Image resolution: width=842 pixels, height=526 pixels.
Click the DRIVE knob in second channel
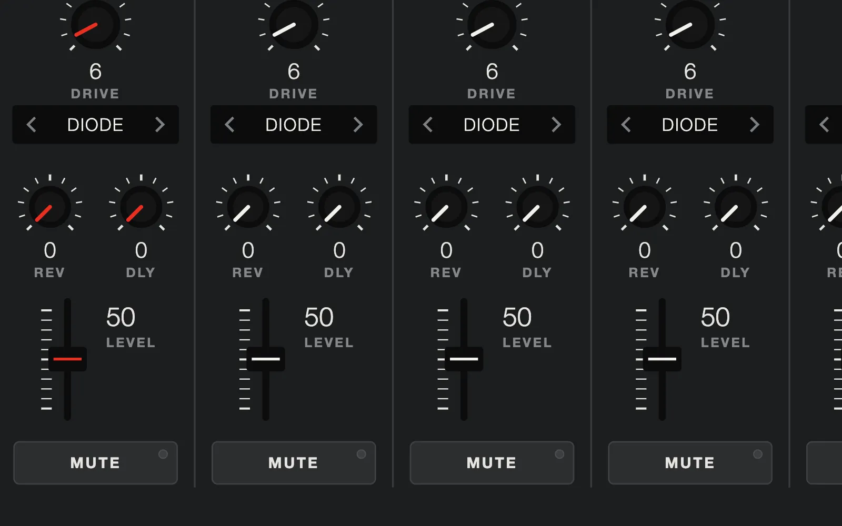click(x=294, y=25)
